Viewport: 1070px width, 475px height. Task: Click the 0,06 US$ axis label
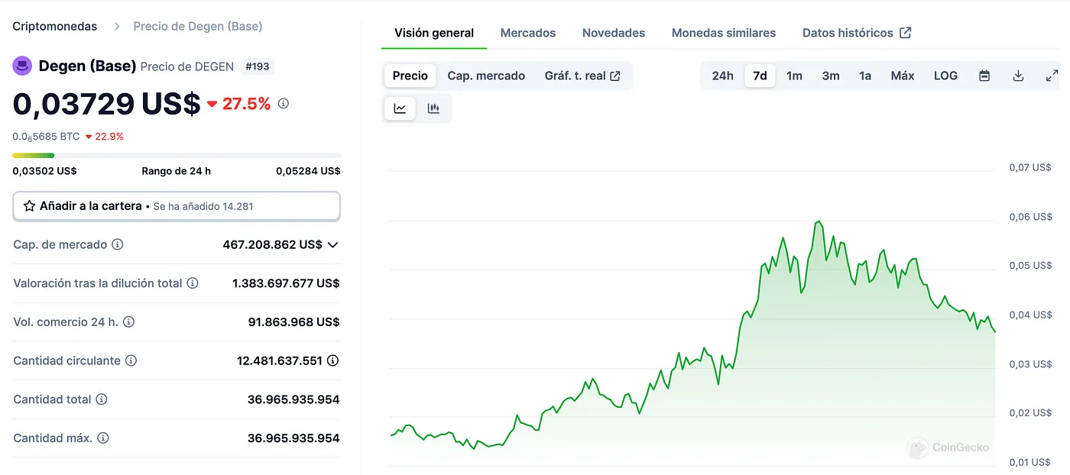click(x=1030, y=216)
